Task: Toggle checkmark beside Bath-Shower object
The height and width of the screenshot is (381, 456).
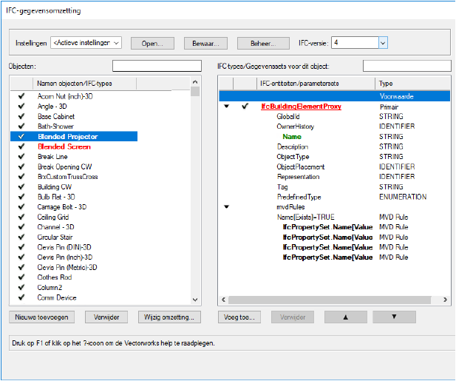Action: [x=21, y=127]
